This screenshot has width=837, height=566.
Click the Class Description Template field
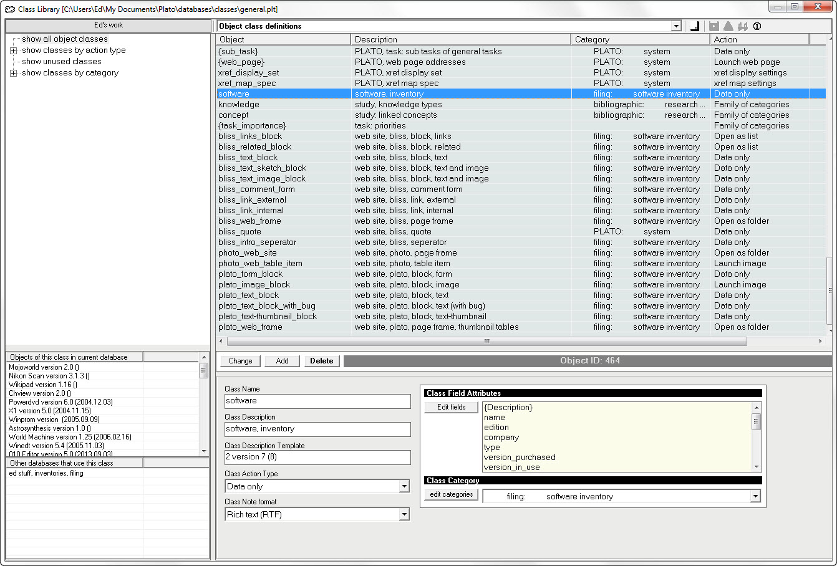317,457
